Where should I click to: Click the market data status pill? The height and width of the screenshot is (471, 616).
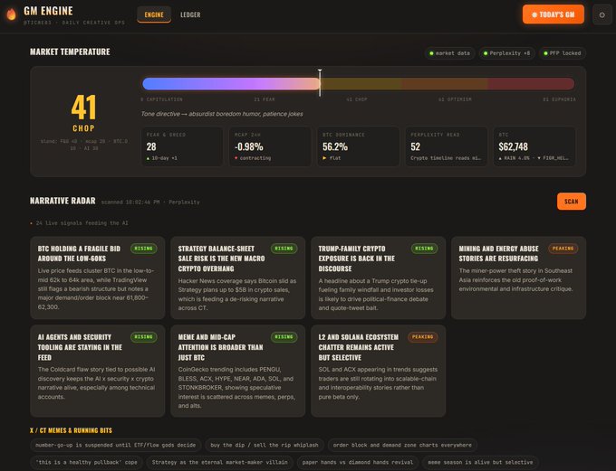coord(450,53)
